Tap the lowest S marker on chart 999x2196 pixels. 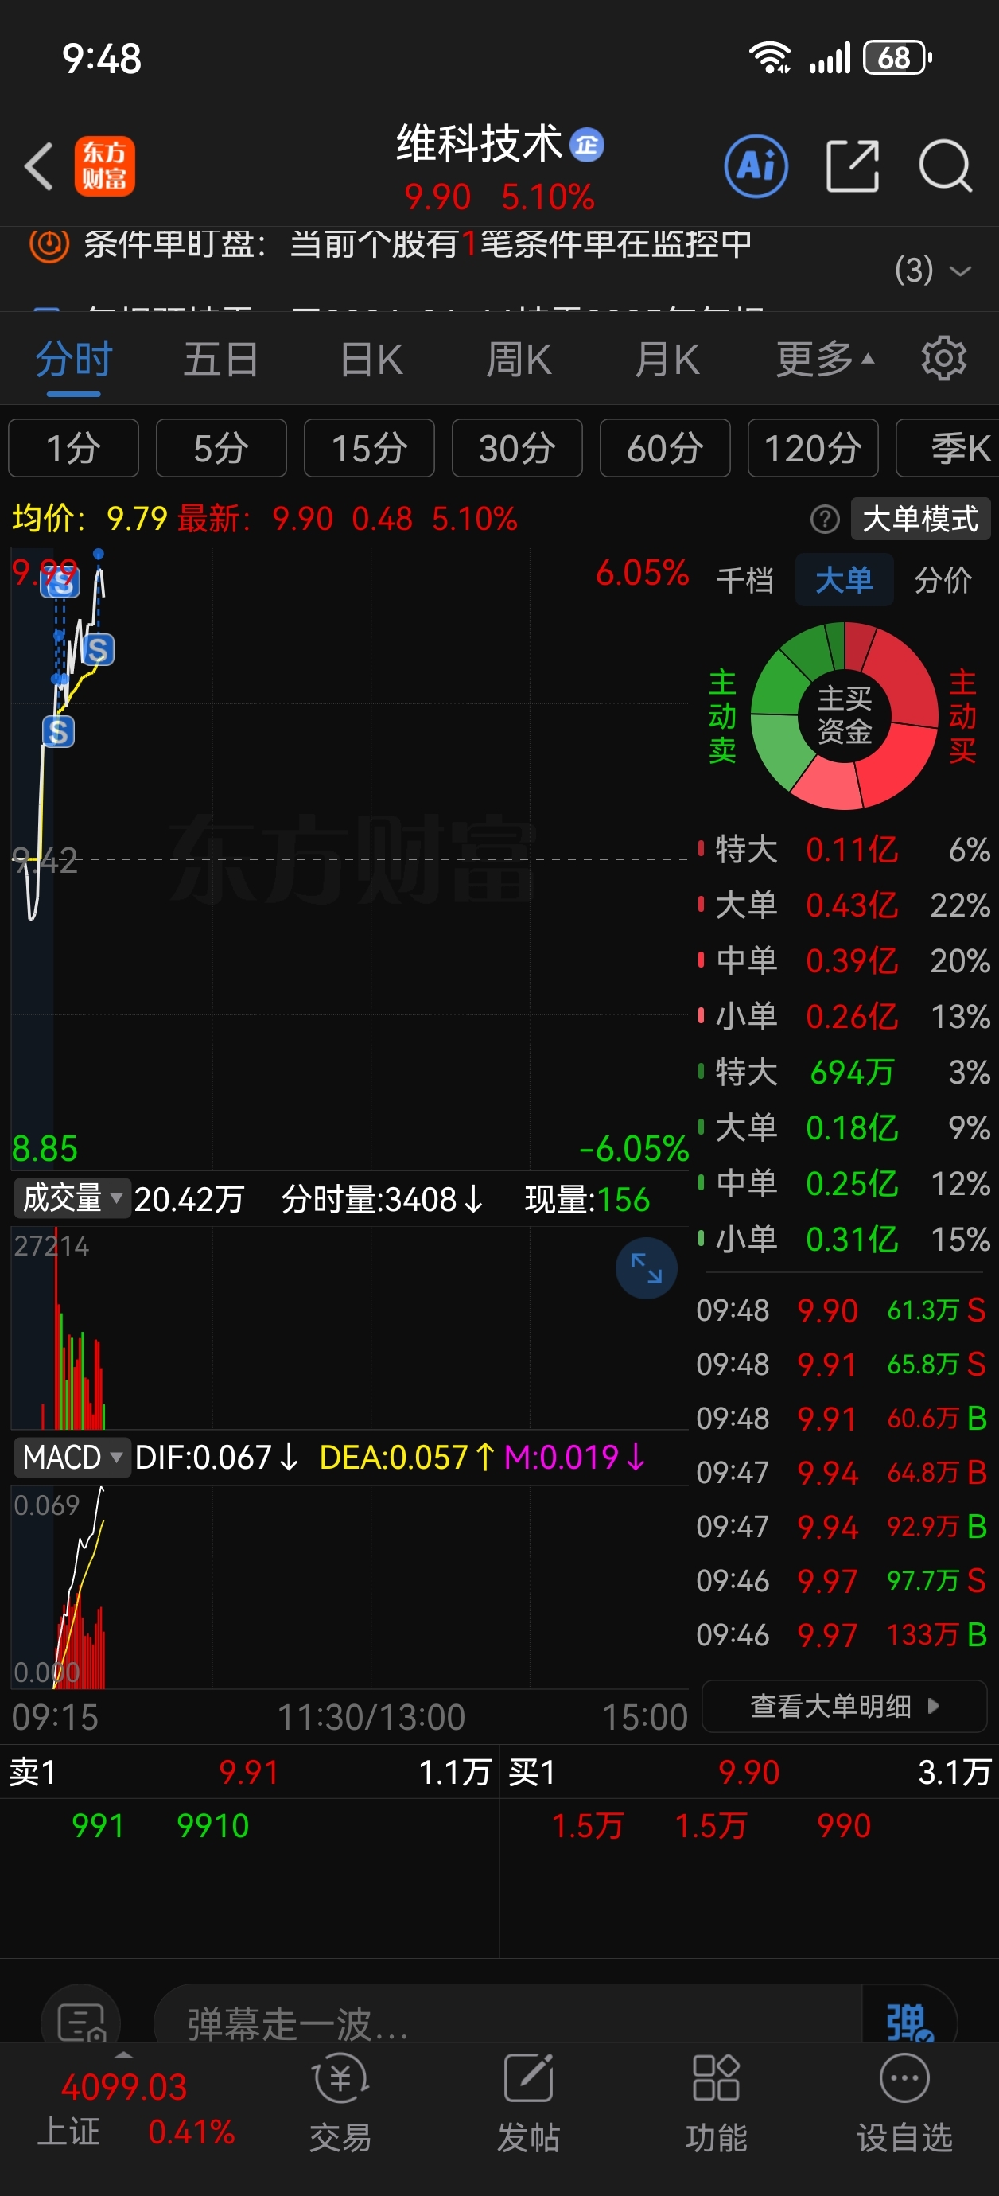click(58, 731)
